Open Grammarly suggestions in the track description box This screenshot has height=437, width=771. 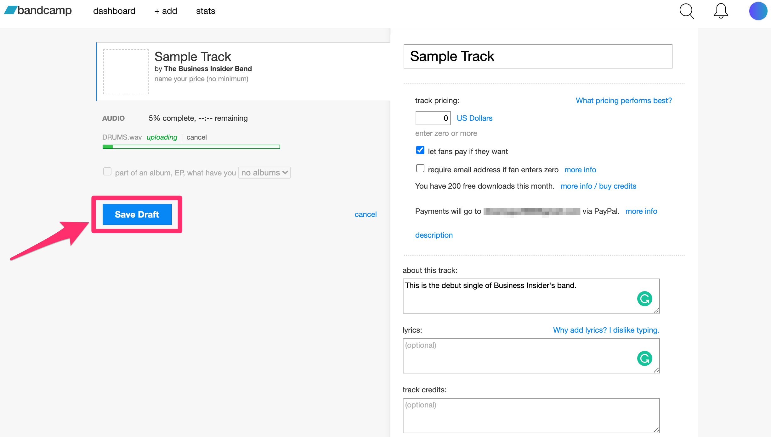pyautogui.click(x=644, y=299)
